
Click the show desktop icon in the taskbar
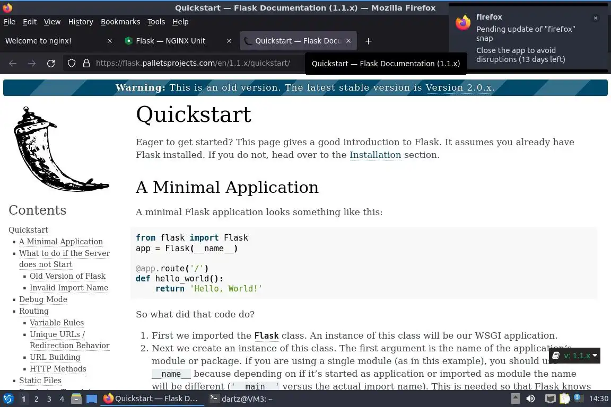tap(92, 399)
